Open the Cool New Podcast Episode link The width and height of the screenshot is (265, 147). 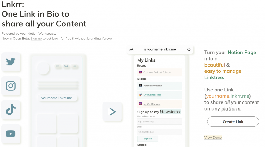coord(159,72)
